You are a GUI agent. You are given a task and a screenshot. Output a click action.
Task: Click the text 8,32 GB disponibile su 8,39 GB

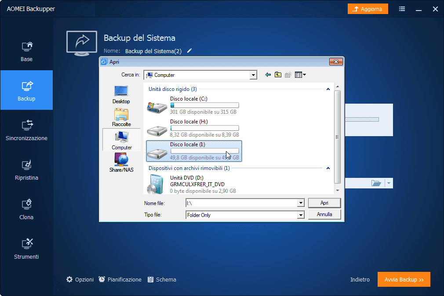(x=204, y=135)
